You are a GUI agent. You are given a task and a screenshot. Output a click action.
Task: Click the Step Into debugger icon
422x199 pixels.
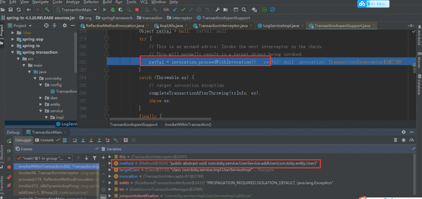(x=83, y=140)
